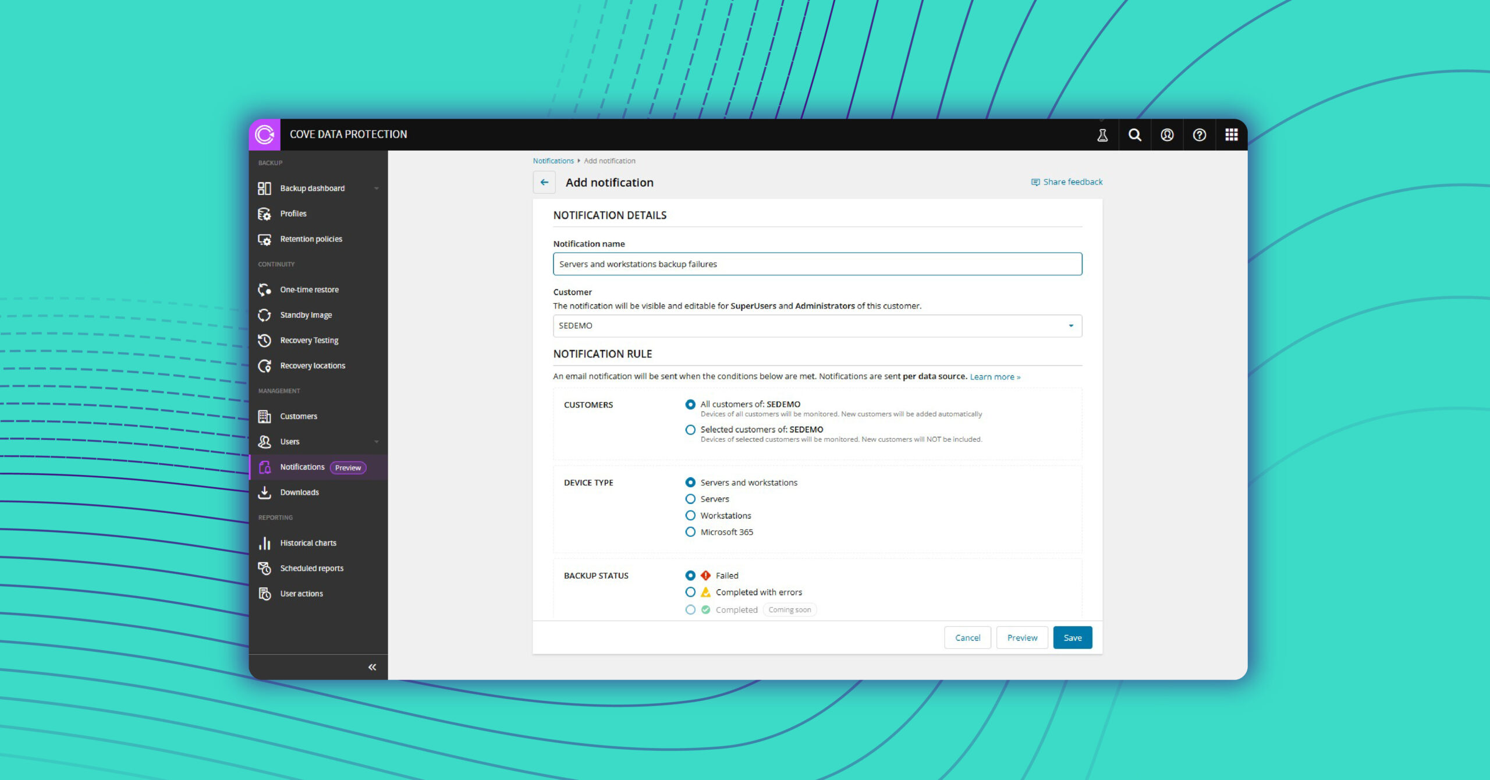This screenshot has height=780, width=1490.
Task: Click the back arrow beside Add notification
Action: pyautogui.click(x=544, y=182)
